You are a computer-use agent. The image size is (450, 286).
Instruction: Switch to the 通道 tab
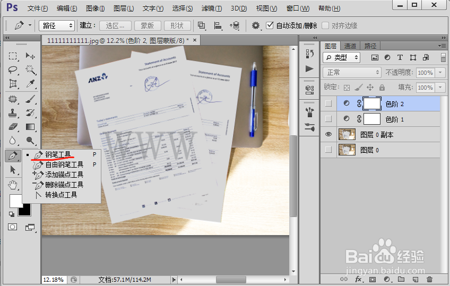click(350, 46)
